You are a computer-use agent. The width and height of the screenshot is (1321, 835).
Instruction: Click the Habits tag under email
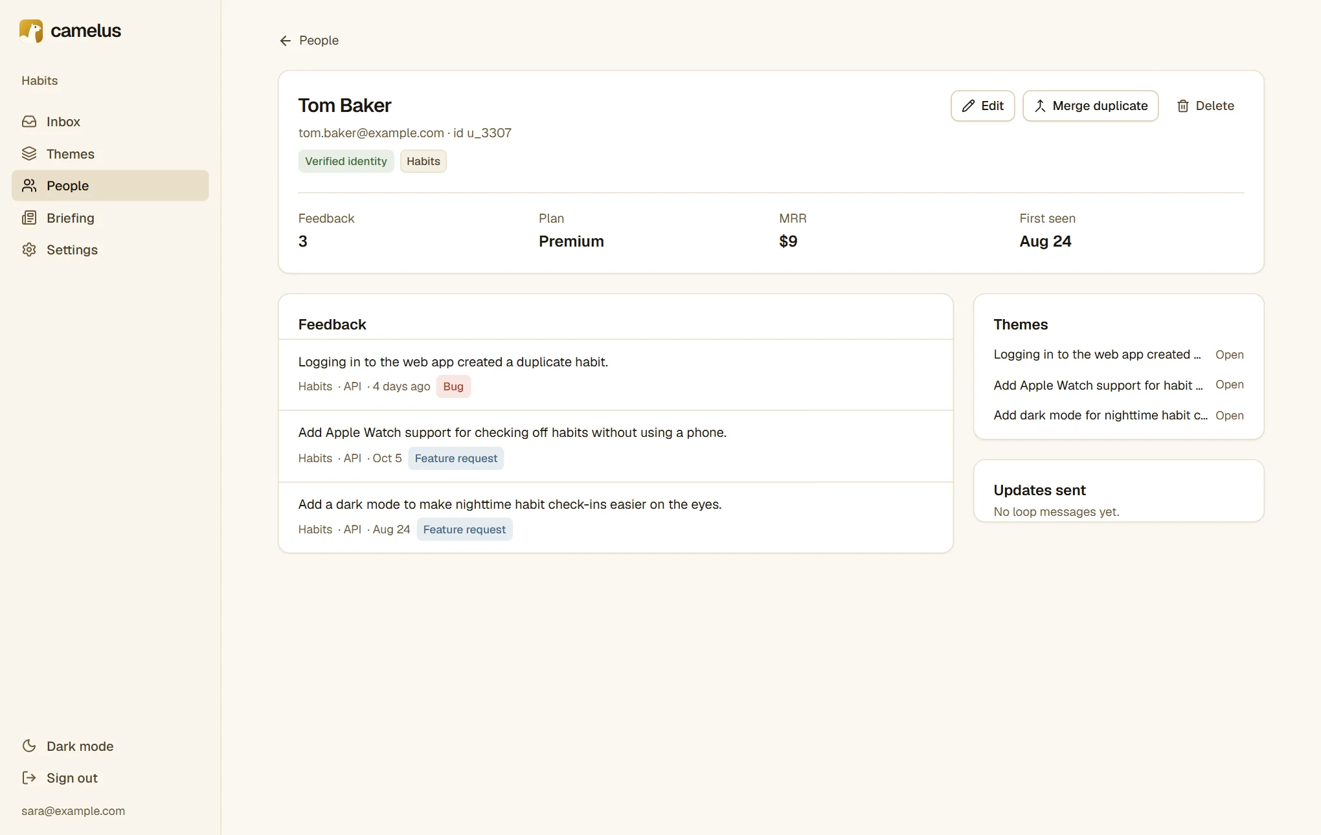click(423, 161)
